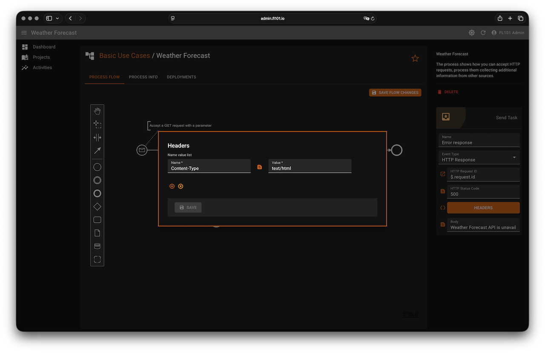Activate the lasso selection tool
The image size is (545, 353).
coord(97,124)
